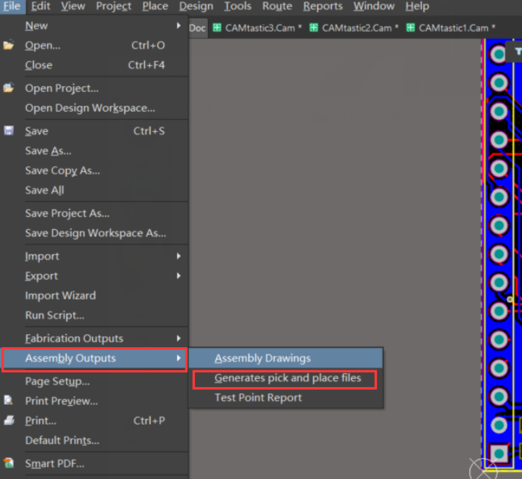Select Export menu entry
Image resolution: width=522 pixels, height=479 pixels.
[x=94, y=275]
